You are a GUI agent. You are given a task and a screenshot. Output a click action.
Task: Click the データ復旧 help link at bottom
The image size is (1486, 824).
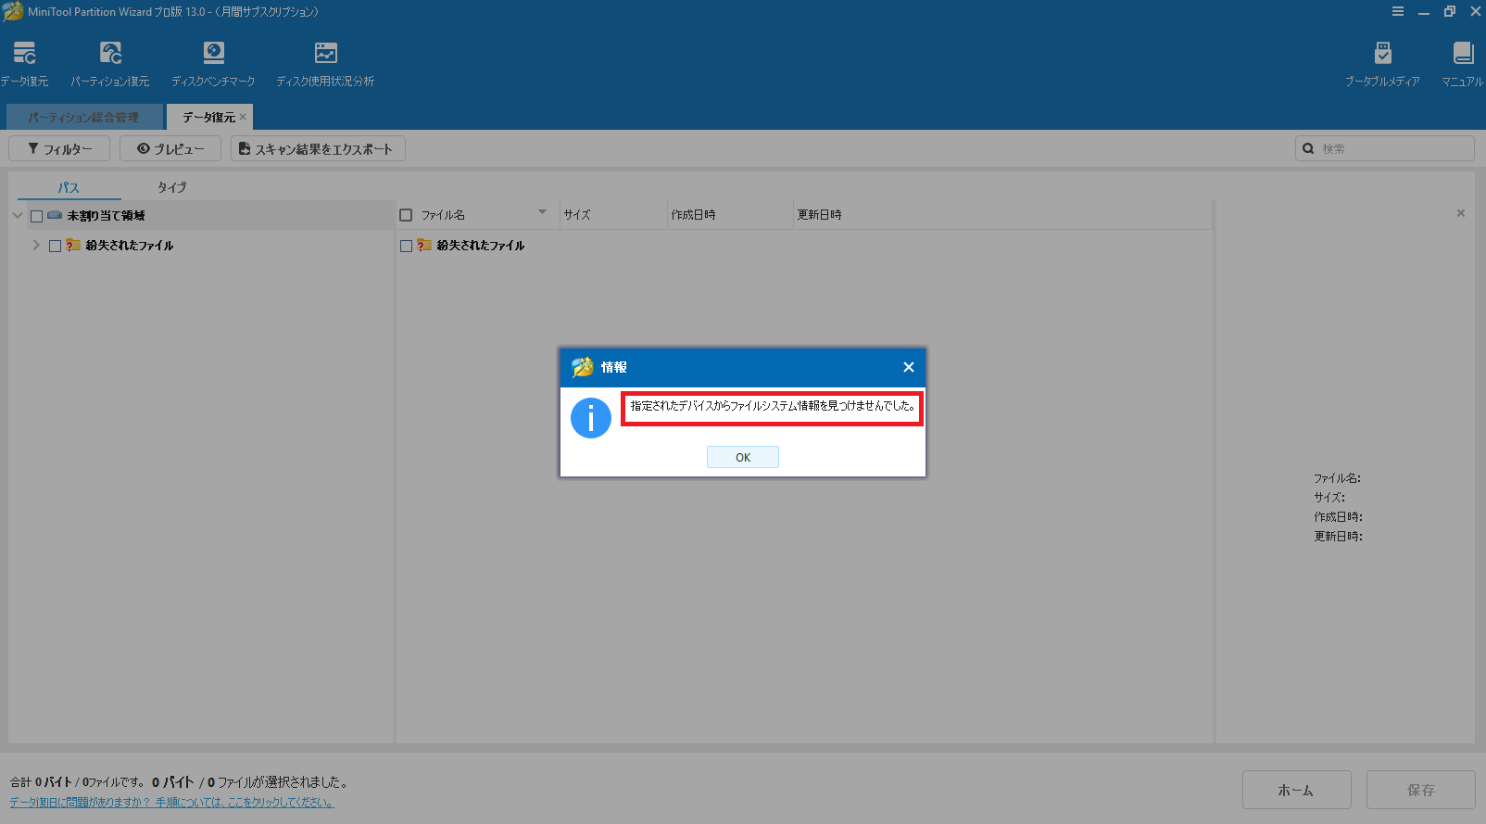click(x=171, y=803)
